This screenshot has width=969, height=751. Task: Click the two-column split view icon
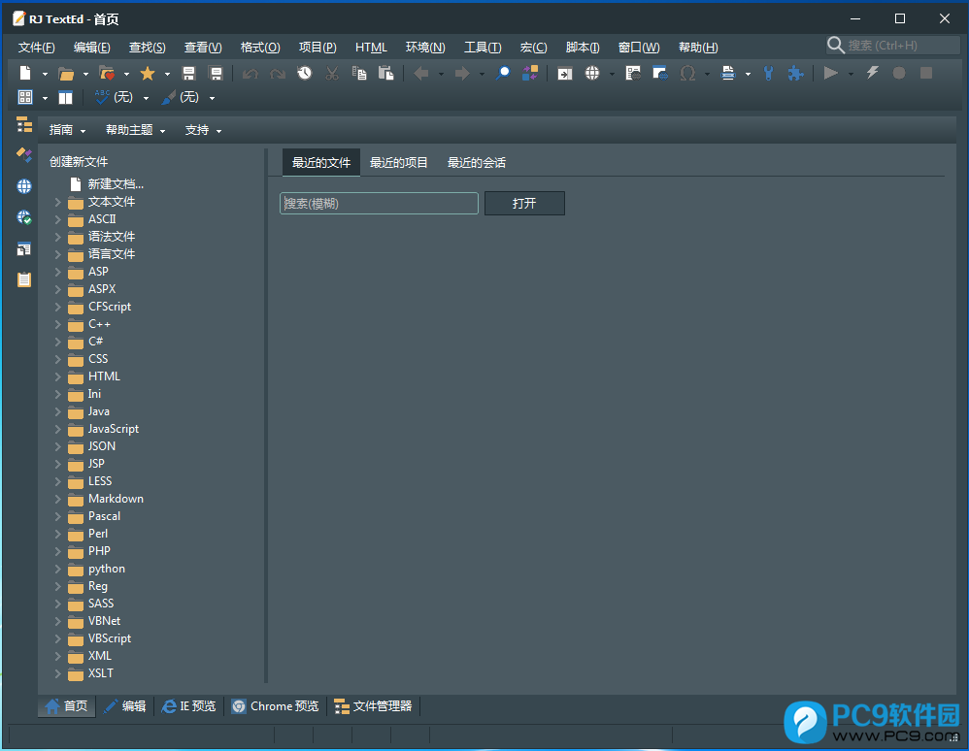pyautogui.click(x=65, y=97)
